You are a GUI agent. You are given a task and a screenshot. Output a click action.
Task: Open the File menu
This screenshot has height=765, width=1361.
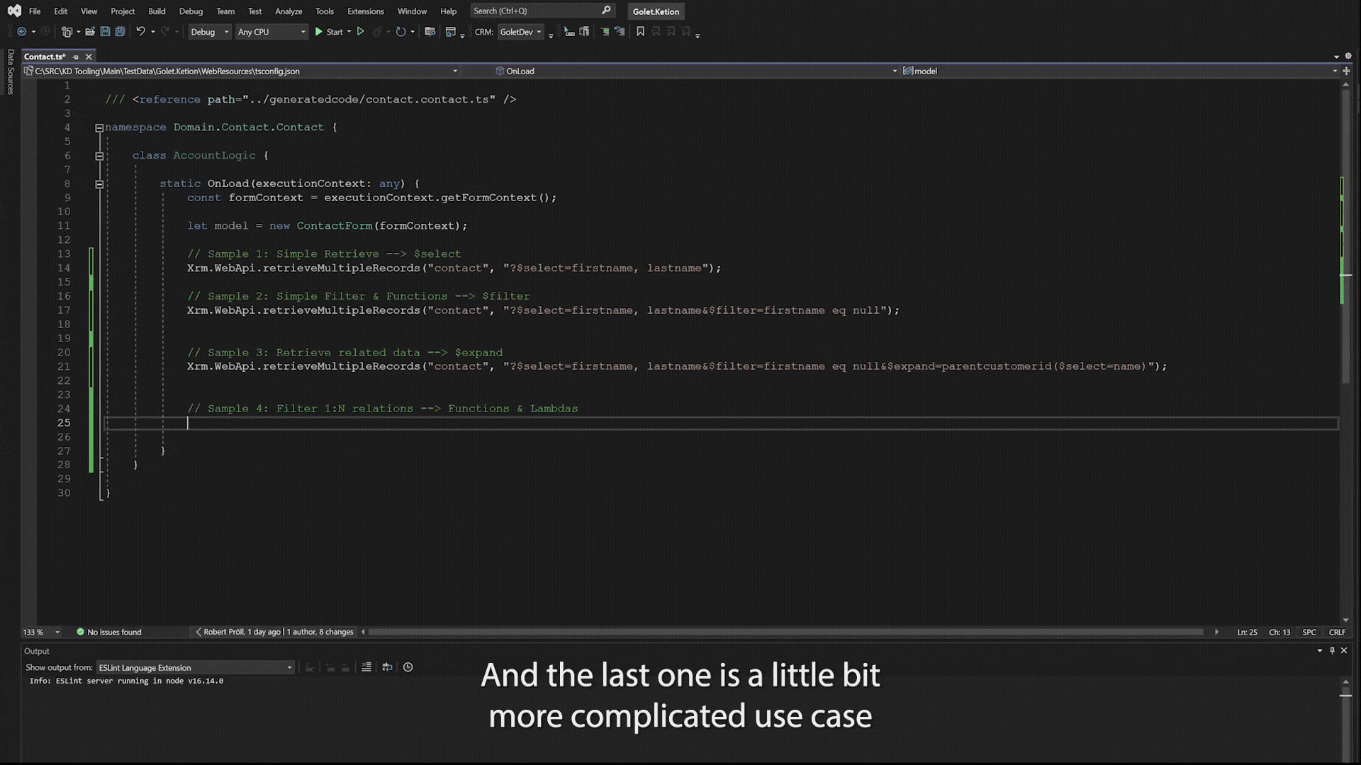pyautogui.click(x=35, y=11)
